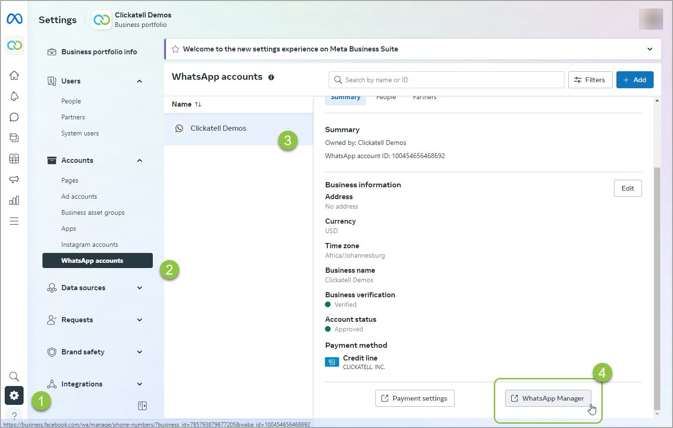Click the Meta logo icon
The height and width of the screenshot is (428, 673).
pyautogui.click(x=14, y=19)
